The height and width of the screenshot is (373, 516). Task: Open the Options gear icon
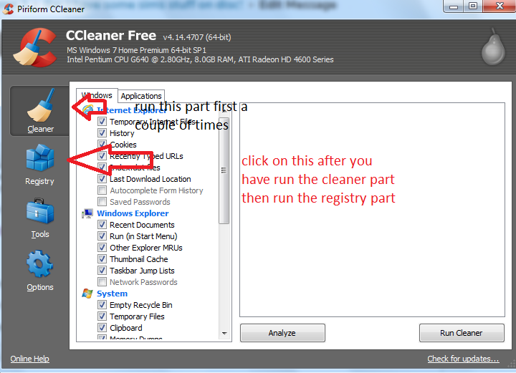point(40,264)
